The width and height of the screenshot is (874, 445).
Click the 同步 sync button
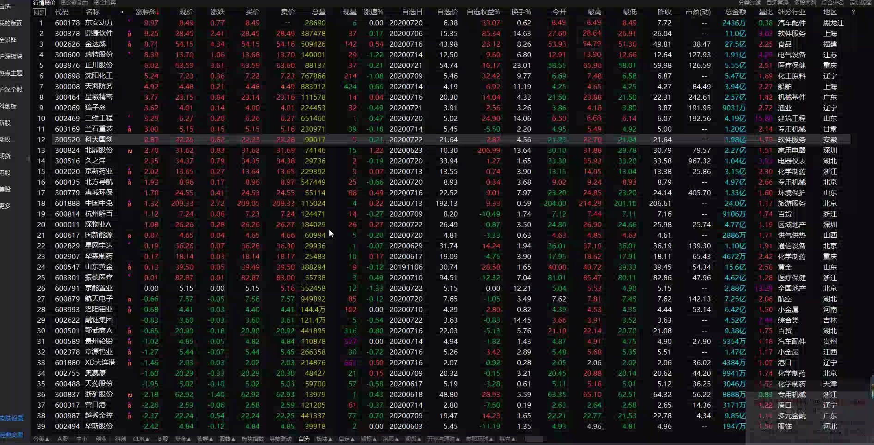click(39, 12)
